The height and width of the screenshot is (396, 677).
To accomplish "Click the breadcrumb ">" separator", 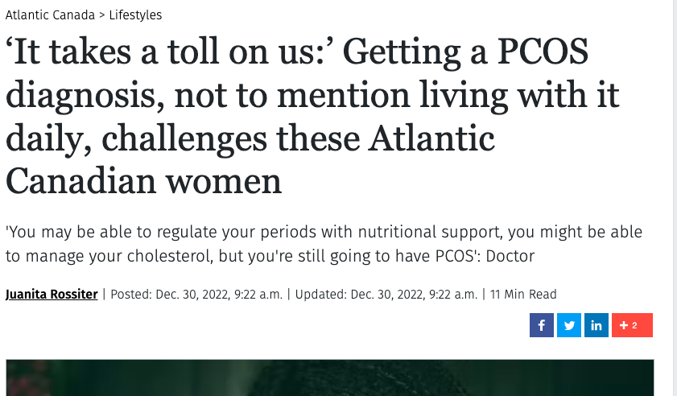I will pos(101,15).
